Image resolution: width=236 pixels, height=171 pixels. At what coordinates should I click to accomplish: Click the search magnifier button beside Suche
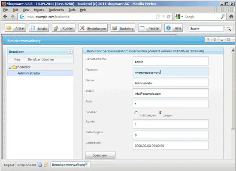click(x=229, y=28)
